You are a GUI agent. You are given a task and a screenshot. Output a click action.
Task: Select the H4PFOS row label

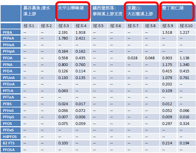click(10, 136)
